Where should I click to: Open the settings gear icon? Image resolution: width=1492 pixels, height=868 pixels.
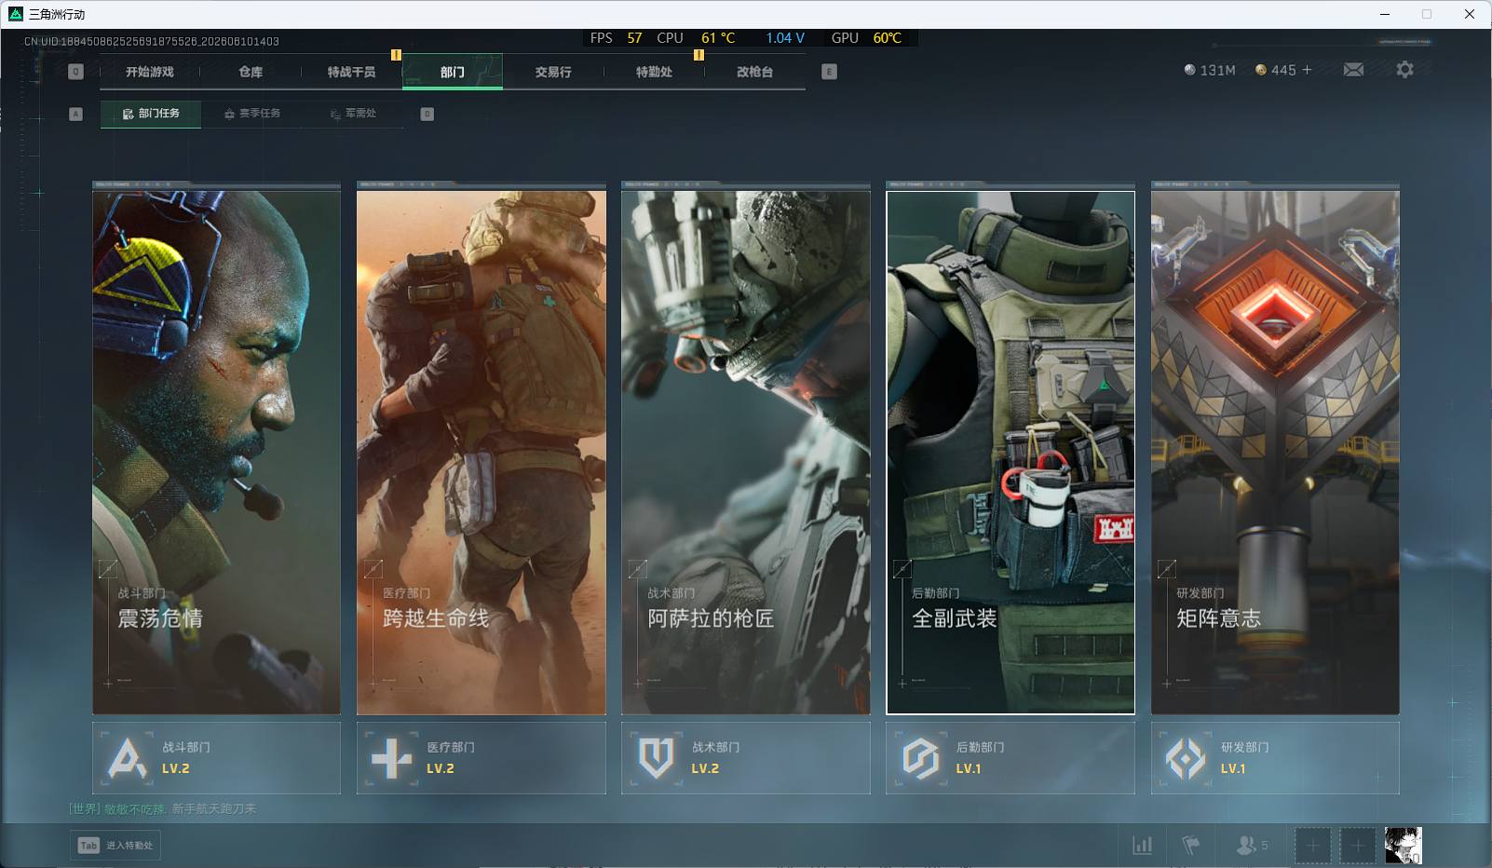[x=1404, y=70]
